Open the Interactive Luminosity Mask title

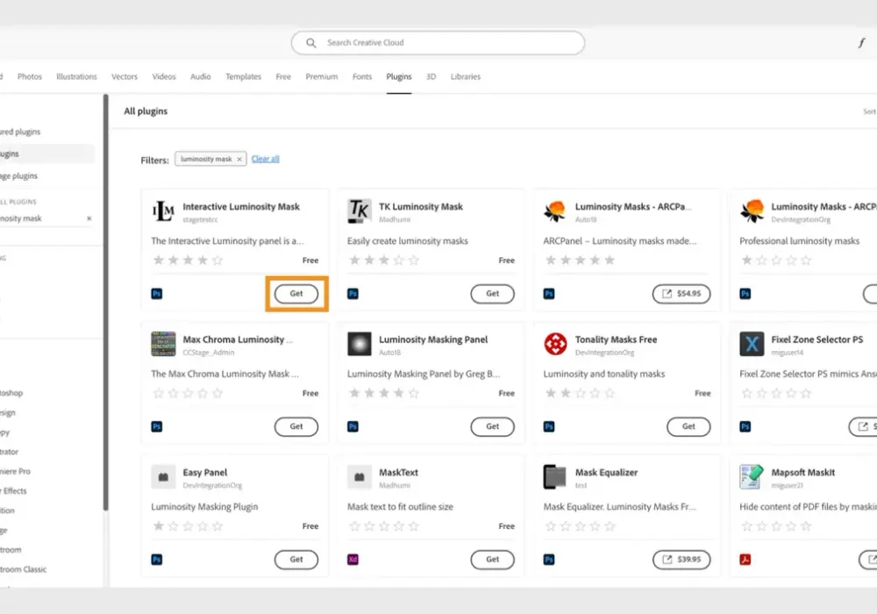241,207
